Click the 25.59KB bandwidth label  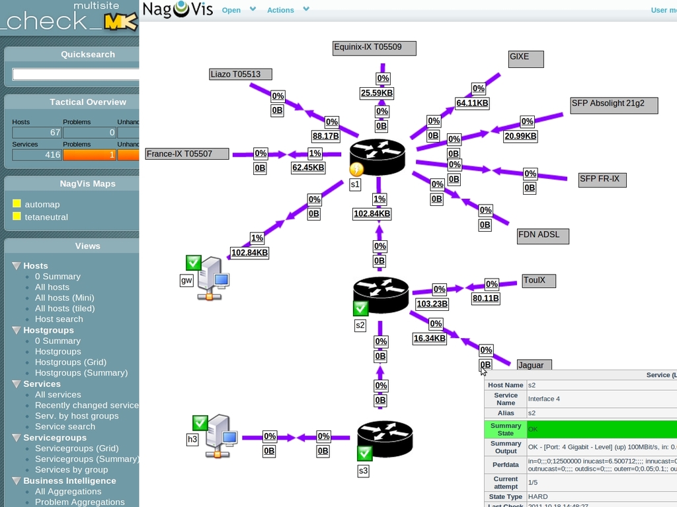pyautogui.click(x=377, y=93)
